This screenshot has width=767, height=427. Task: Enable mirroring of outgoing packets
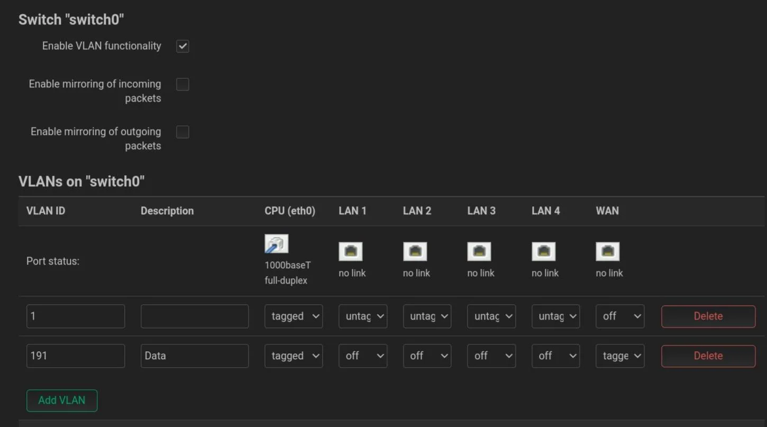coord(182,132)
